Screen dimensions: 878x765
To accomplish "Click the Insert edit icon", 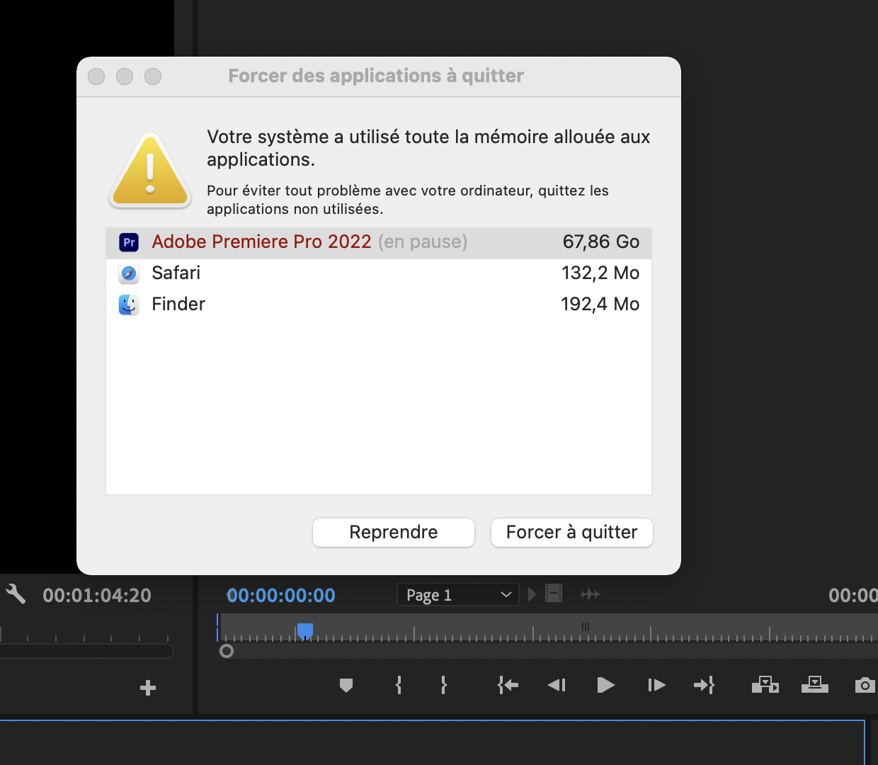I will pos(765,685).
